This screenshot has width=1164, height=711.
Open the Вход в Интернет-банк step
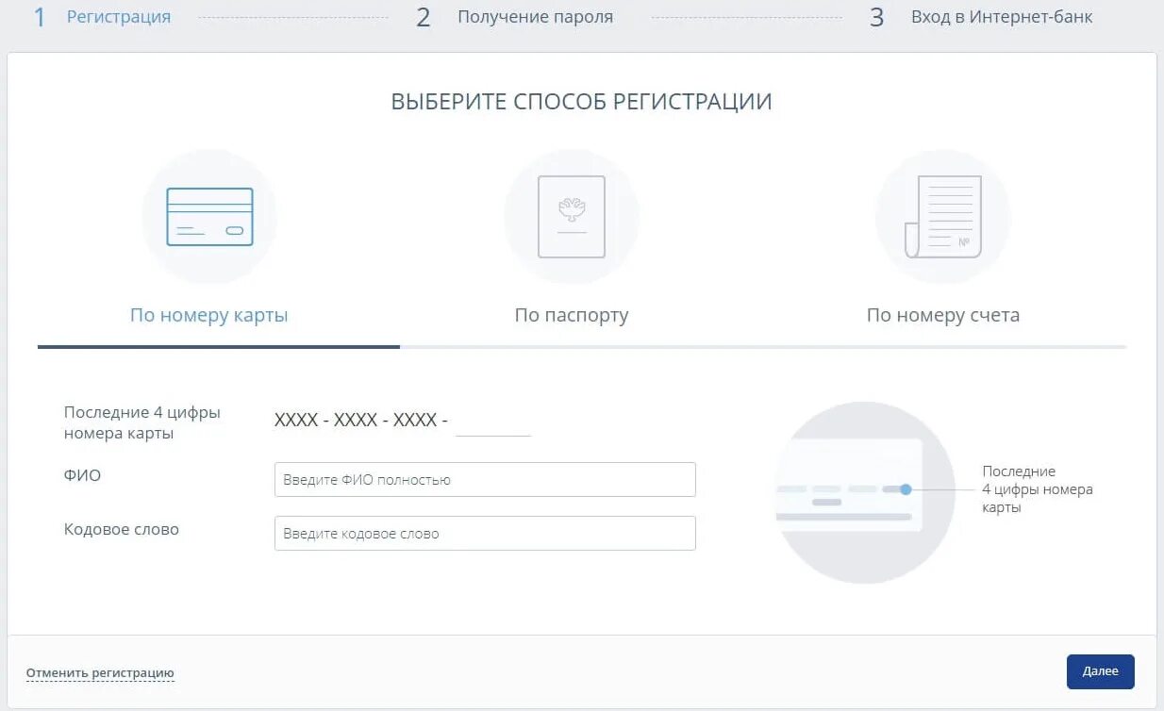point(1002,16)
